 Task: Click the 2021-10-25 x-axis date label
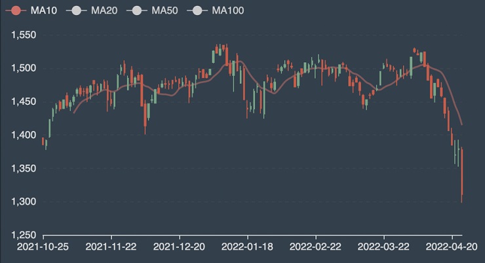coord(43,249)
